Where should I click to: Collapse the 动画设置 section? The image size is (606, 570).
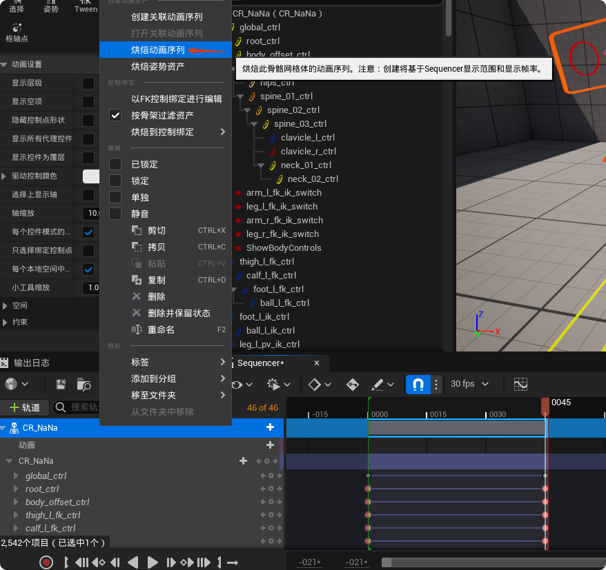coord(4,65)
